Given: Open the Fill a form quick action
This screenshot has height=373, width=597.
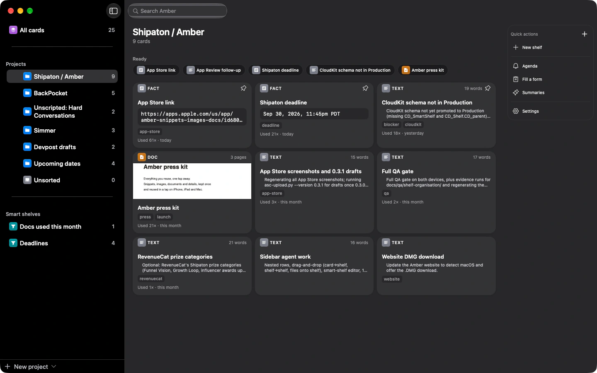Looking at the screenshot, I should 550,79.
